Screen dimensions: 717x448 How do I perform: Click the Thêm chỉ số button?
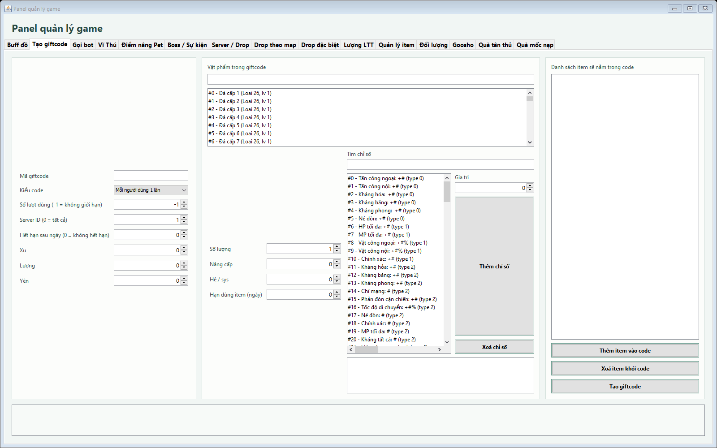(494, 267)
